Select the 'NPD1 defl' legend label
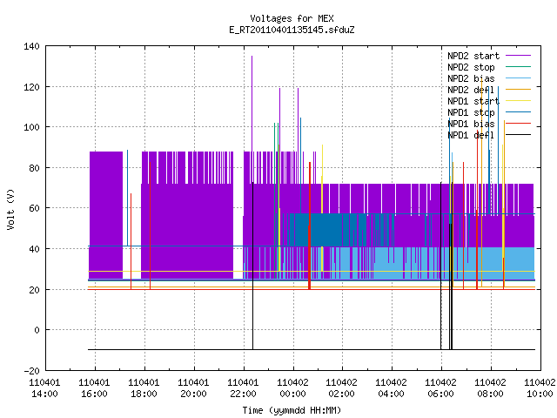Image resolution: width=557 pixels, height=418 pixels. [471, 136]
